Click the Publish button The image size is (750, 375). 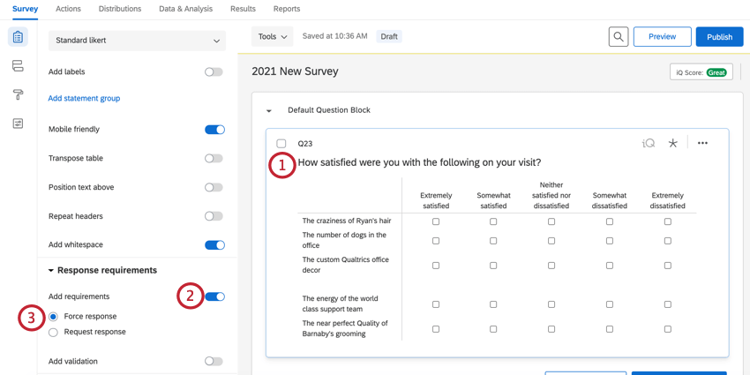(x=718, y=37)
